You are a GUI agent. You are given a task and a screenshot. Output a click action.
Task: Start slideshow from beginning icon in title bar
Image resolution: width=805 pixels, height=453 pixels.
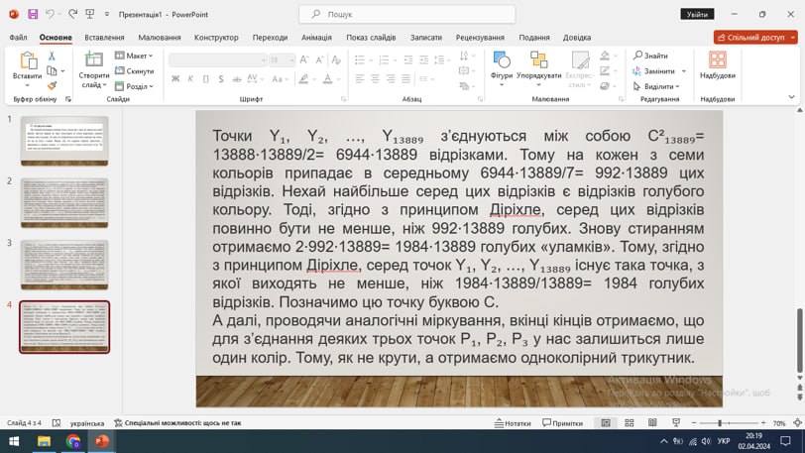pyautogui.click(x=90, y=15)
